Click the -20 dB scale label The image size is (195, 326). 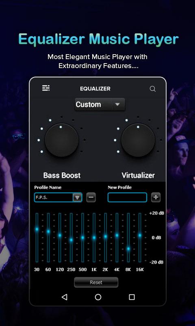(156, 262)
